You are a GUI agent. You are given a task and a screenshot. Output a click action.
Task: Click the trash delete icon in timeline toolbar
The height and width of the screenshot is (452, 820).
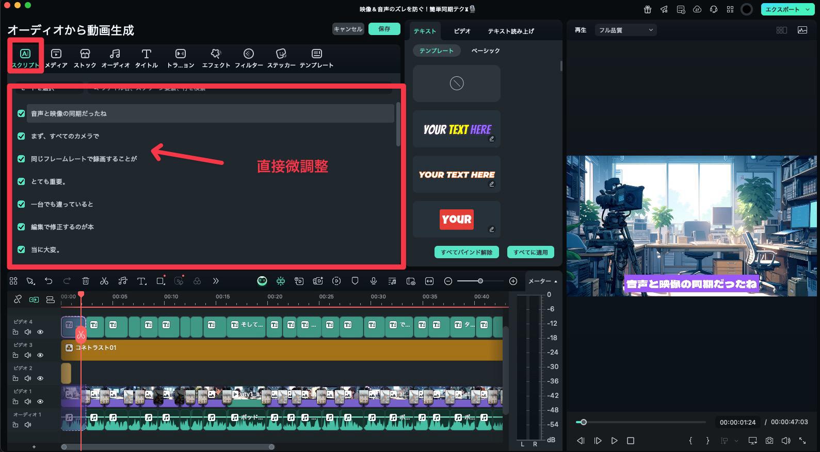(86, 281)
